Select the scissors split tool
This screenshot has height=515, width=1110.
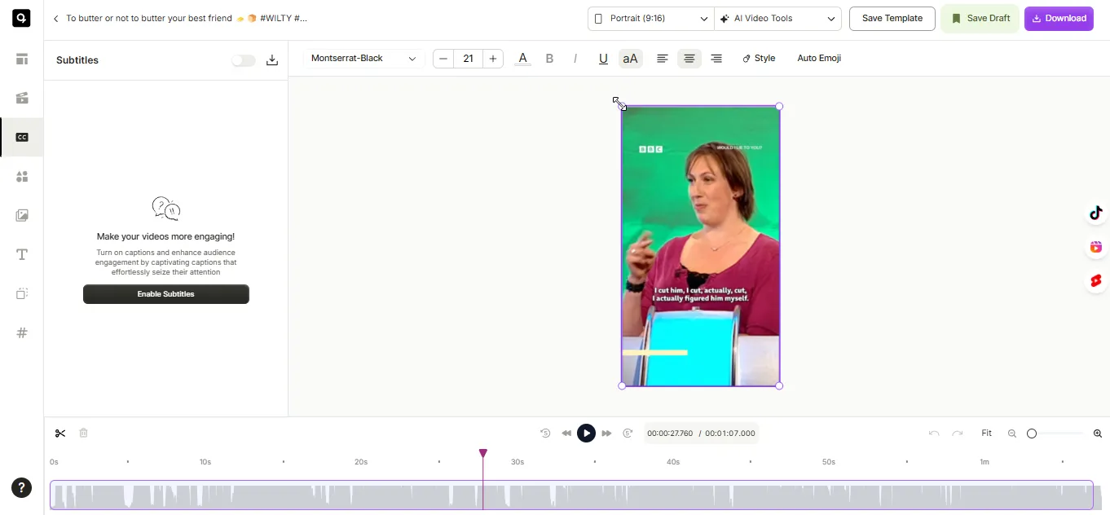click(x=60, y=434)
